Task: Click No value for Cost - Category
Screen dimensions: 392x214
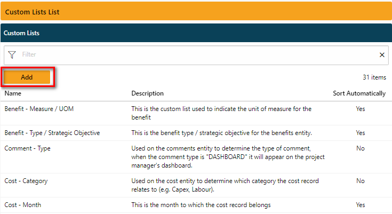Action: coord(360,181)
